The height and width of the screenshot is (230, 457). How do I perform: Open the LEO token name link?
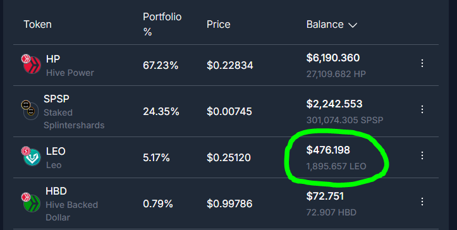click(56, 151)
